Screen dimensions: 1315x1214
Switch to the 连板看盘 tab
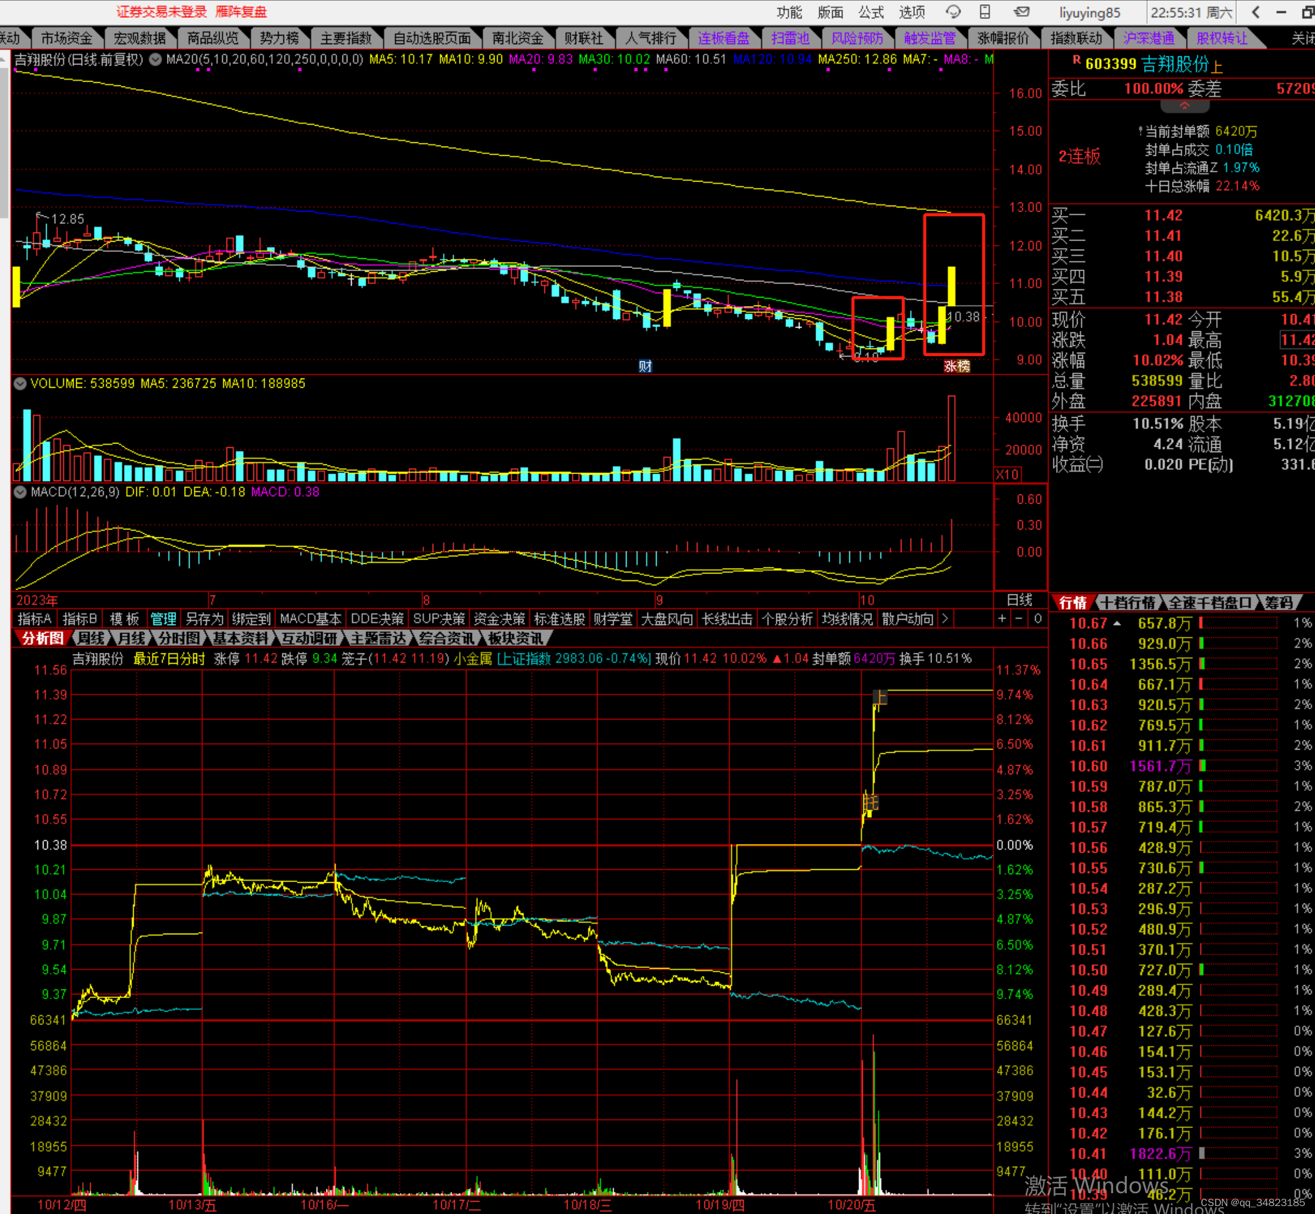723,38
